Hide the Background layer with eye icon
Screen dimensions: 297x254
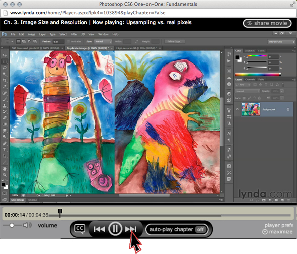237,109
